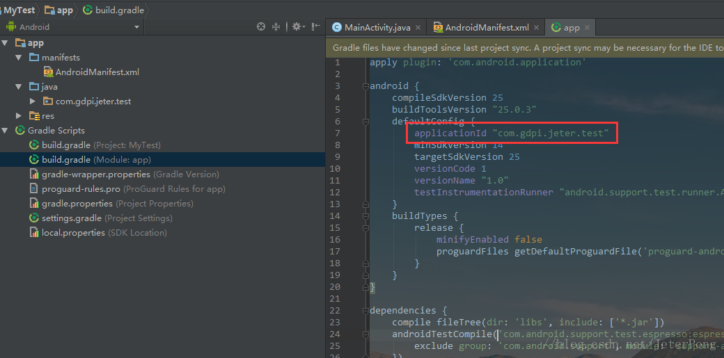Fold the android block at line 3
The height and width of the screenshot is (358, 724).
[x=365, y=86]
